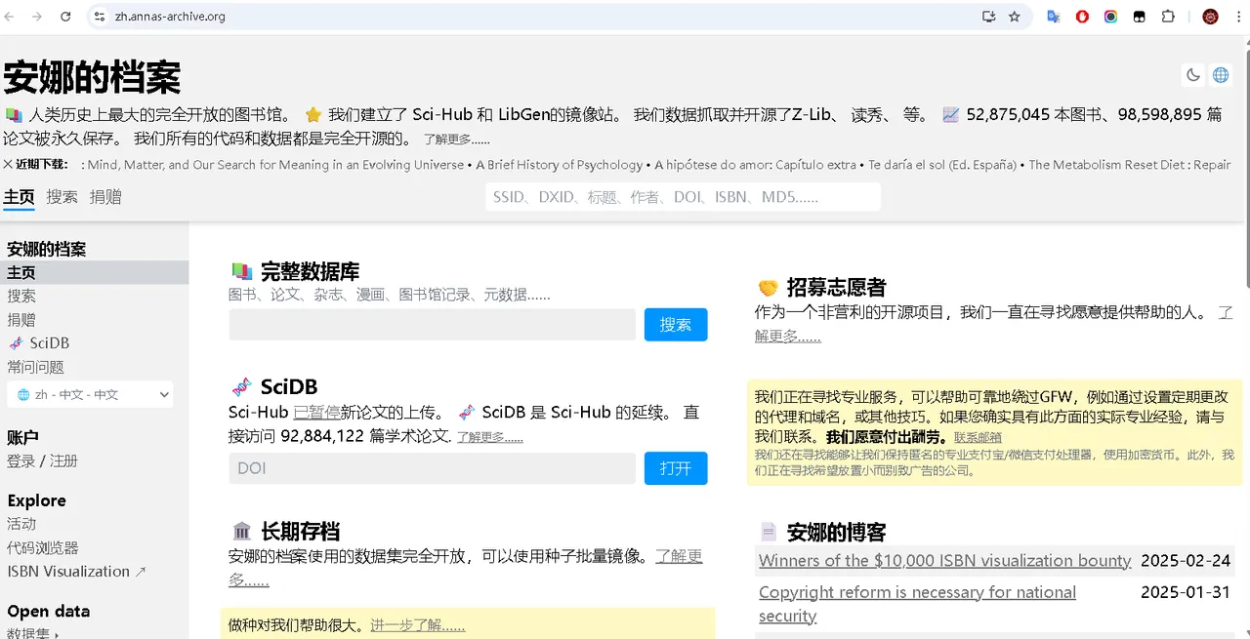This screenshot has width=1250, height=639.
Task: Follow the 已暂停 link in SciDB text
Action: point(316,412)
